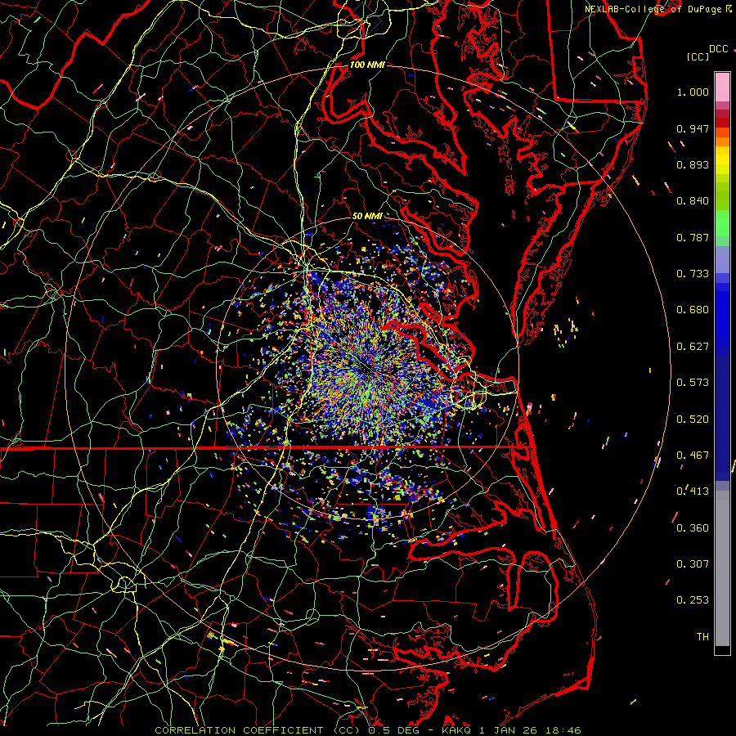Click the 0.840 color scale value

[x=693, y=201]
